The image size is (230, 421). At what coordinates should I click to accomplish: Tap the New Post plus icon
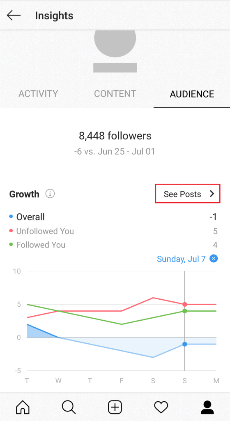click(115, 407)
